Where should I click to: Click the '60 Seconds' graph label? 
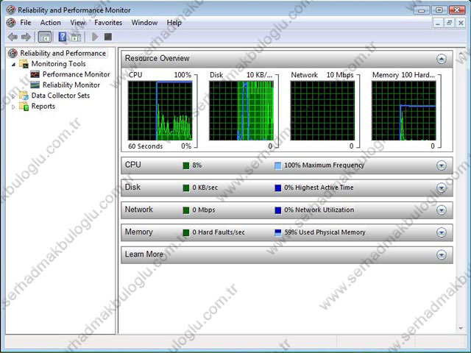[x=146, y=146]
